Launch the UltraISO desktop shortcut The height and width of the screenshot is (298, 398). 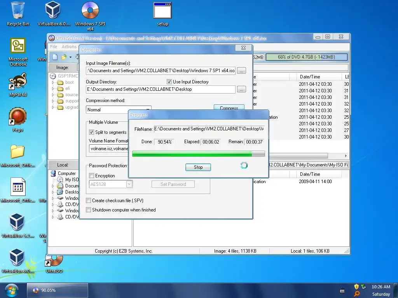pyautogui.click(x=54, y=264)
